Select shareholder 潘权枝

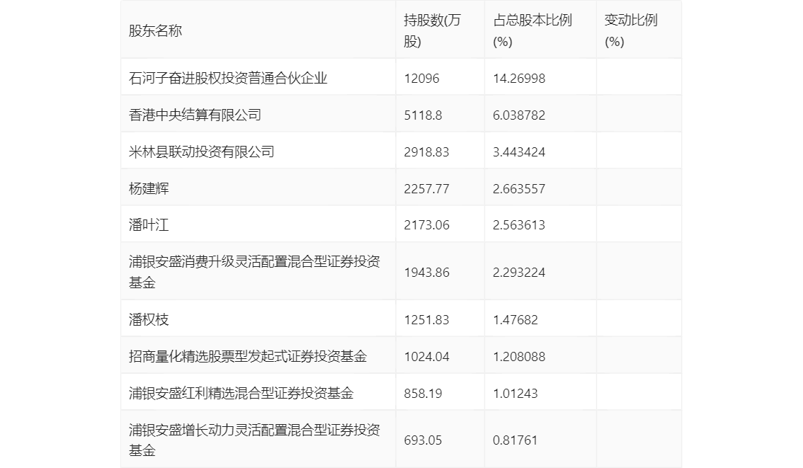[x=149, y=319]
